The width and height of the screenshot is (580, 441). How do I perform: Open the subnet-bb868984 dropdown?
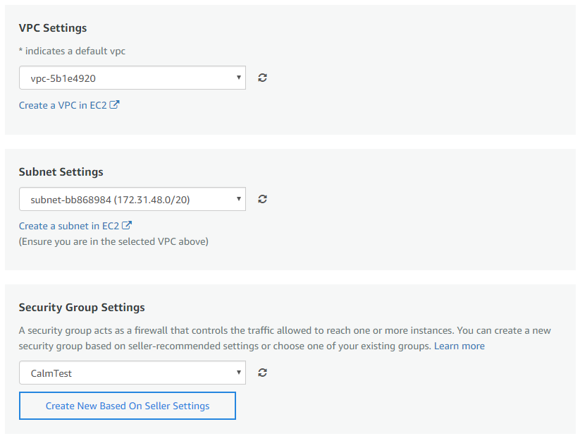click(x=132, y=199)
